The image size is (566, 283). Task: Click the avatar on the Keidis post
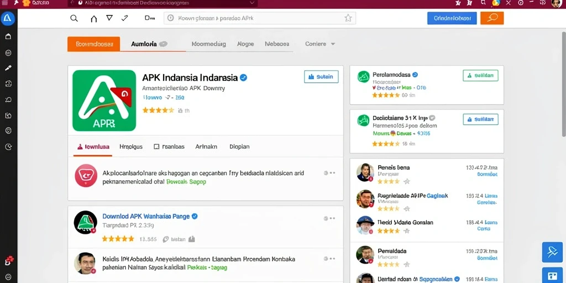[x=86, y=264]
